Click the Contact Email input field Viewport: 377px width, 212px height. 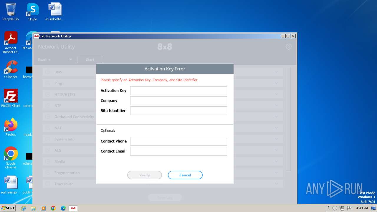tap(178, 151)
